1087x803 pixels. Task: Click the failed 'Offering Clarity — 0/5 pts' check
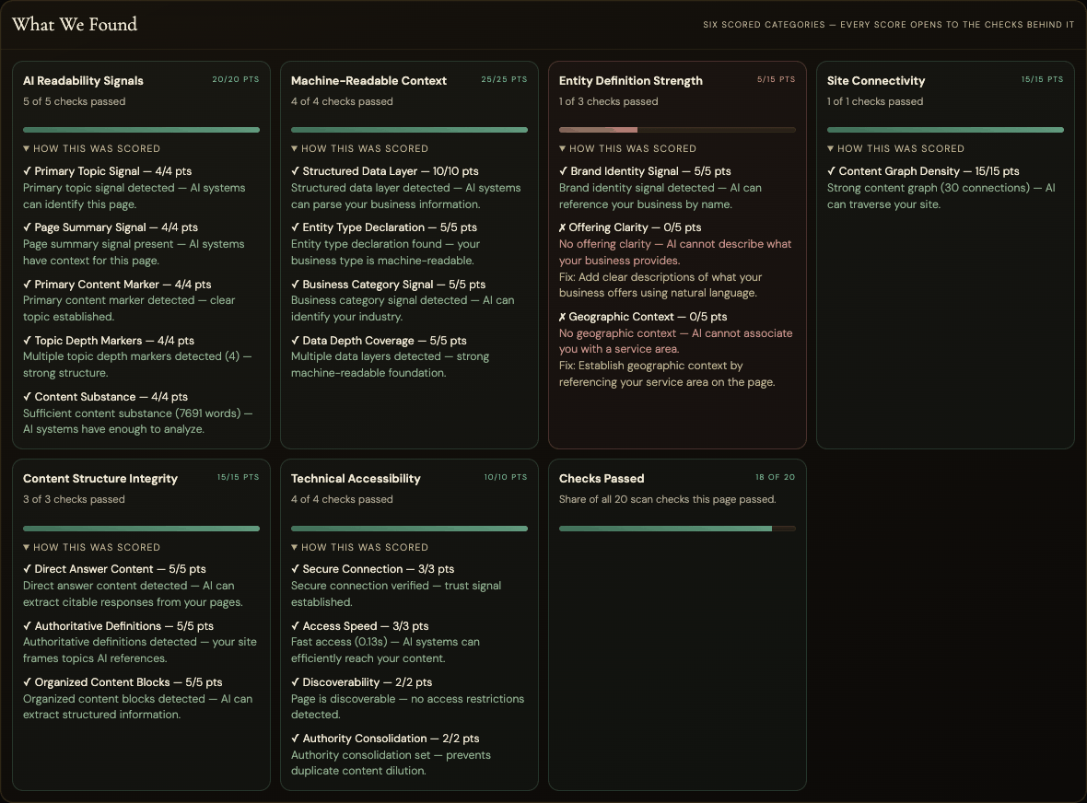pyautogui.click(x=630, y=227)
